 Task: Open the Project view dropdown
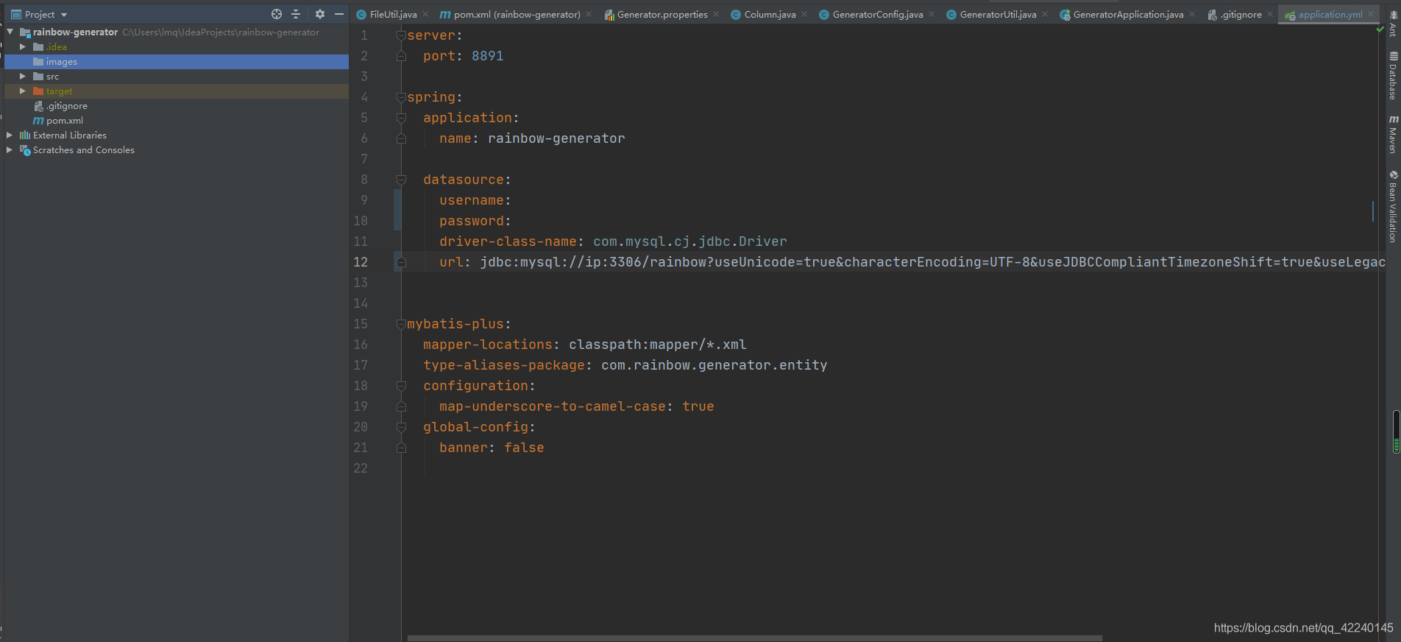[64, 15]
